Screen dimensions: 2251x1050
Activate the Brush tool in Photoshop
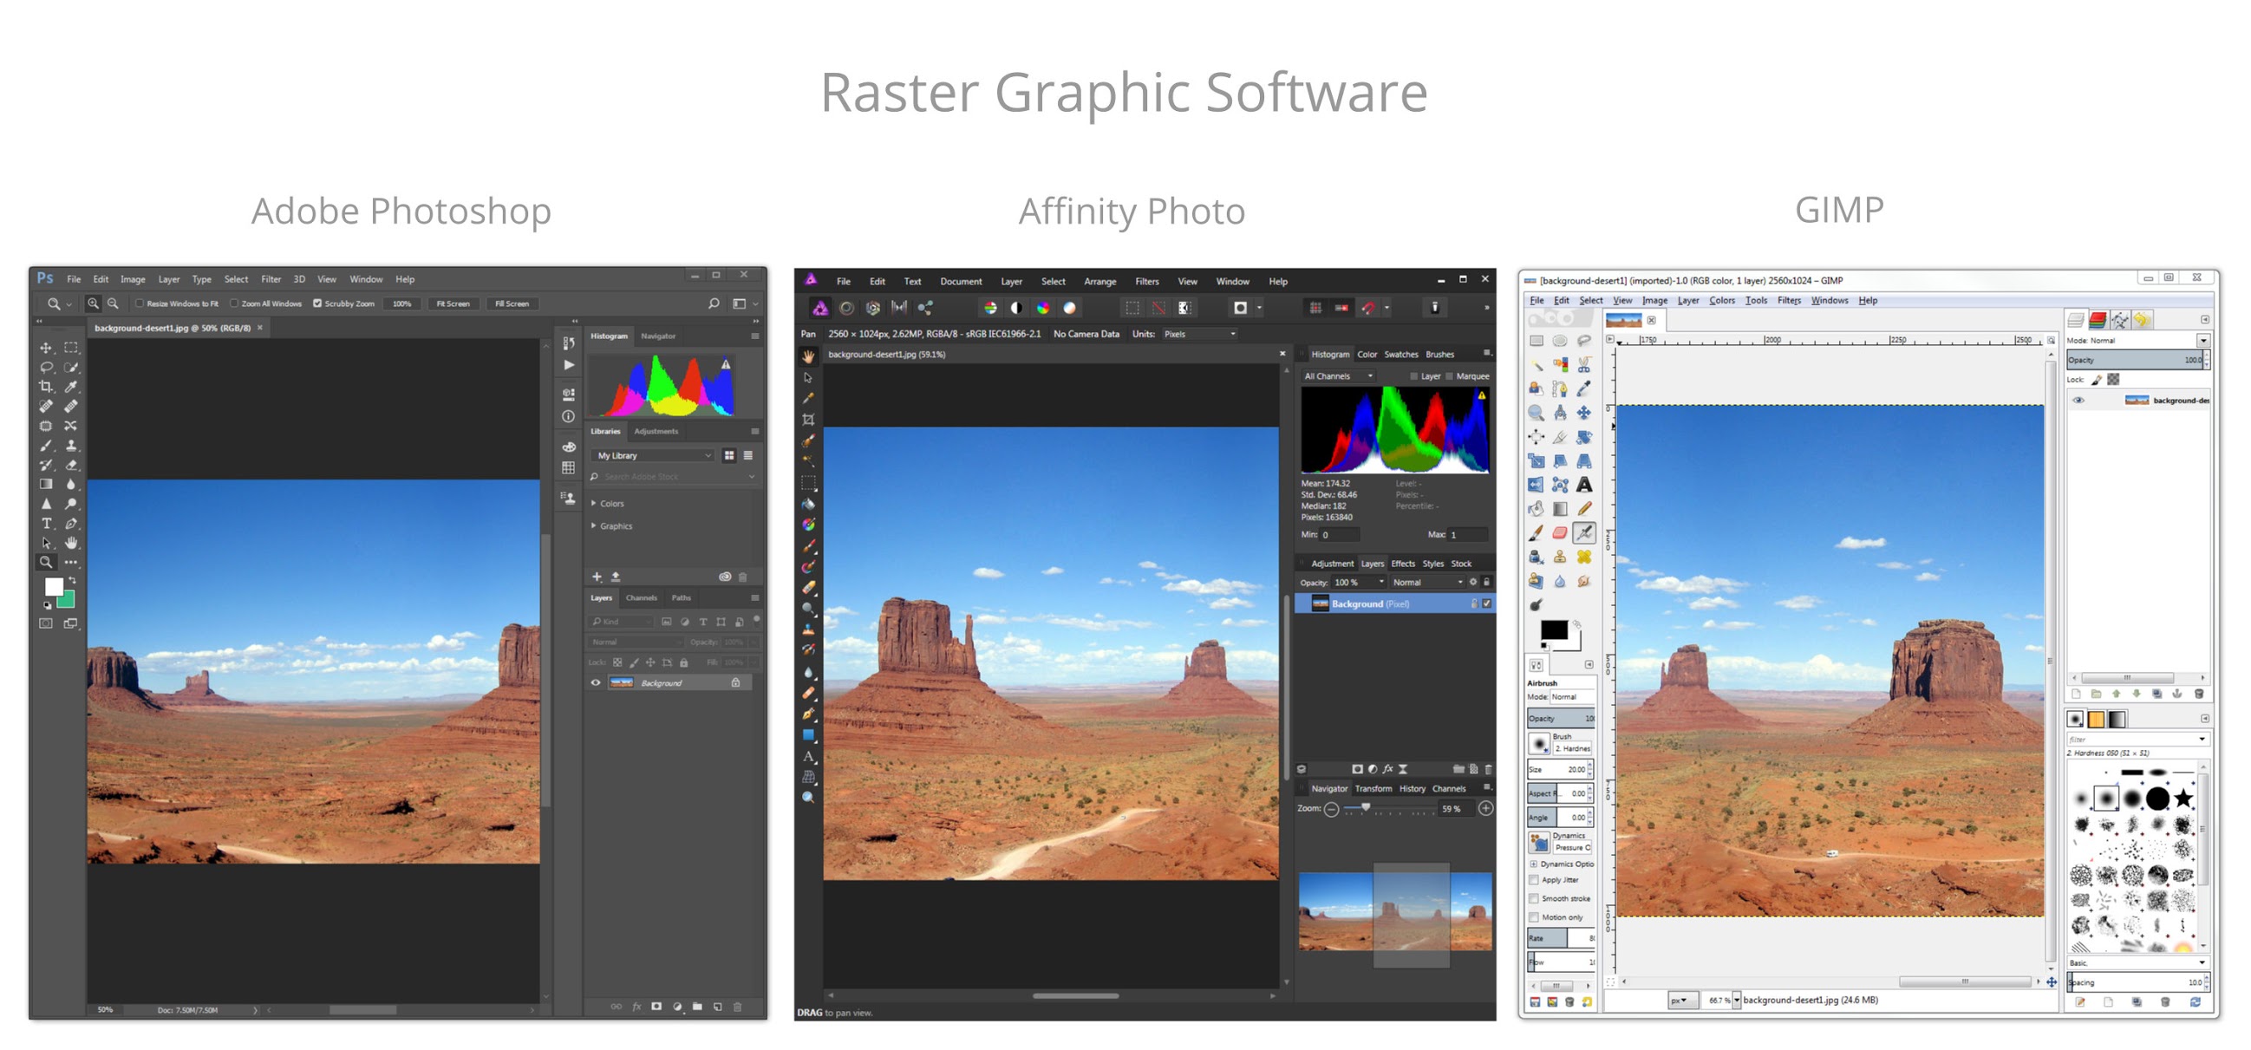tap(45, 446)
